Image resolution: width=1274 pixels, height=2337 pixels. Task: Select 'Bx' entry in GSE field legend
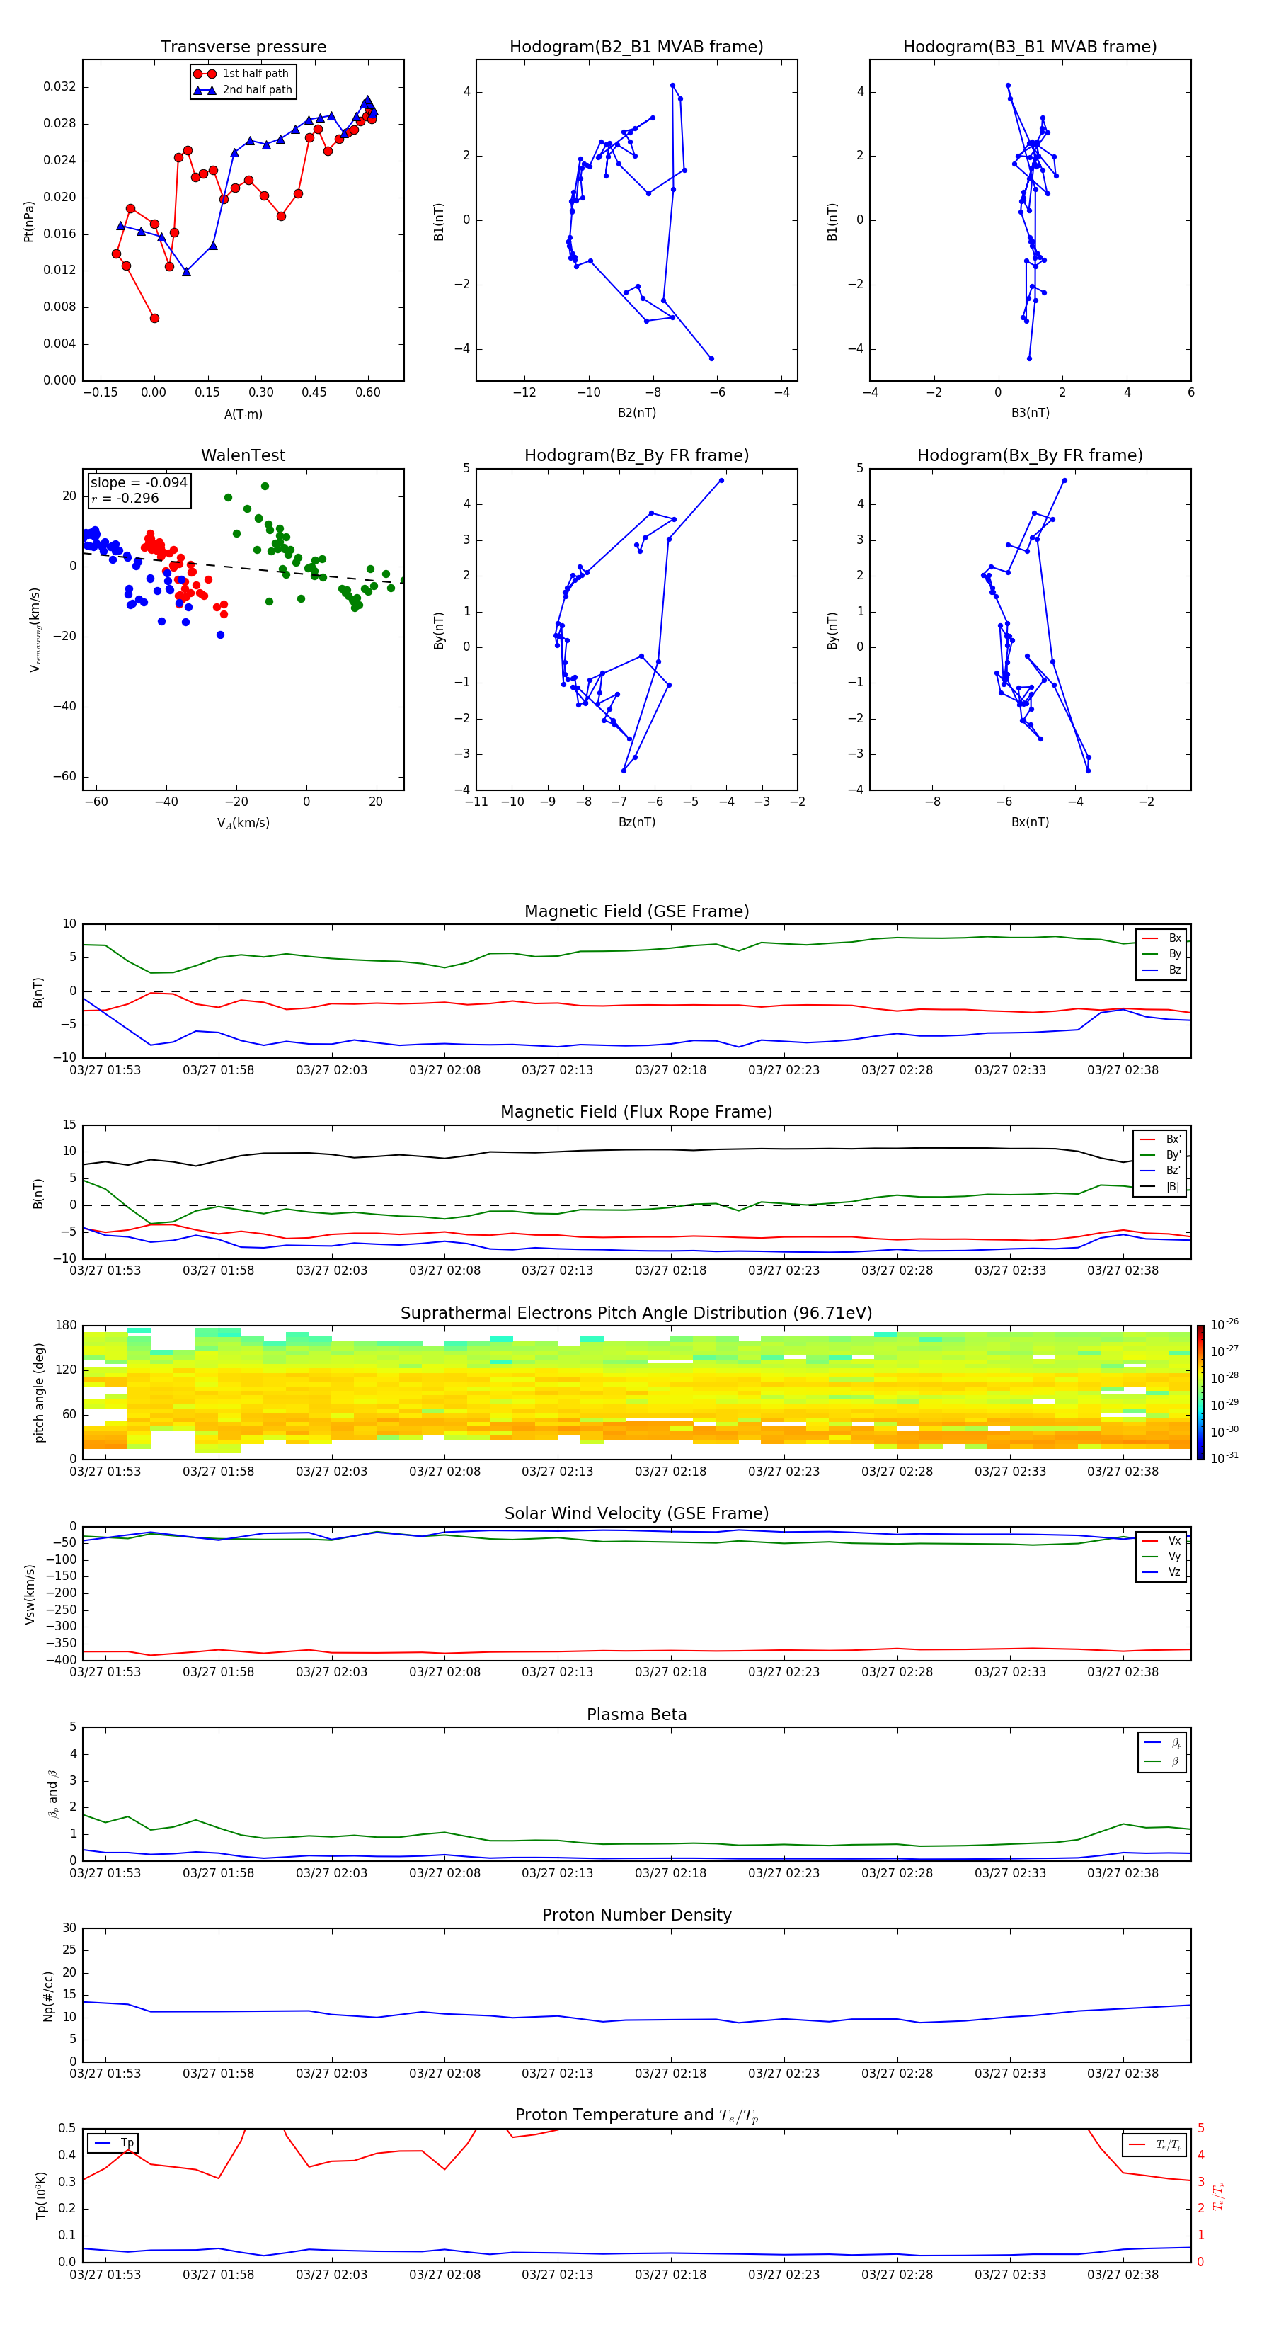coord(1161,938)
